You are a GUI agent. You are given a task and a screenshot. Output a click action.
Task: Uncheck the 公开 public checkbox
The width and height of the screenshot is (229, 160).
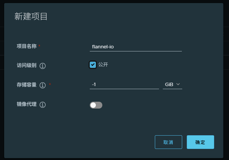pyautogui.click(x=93, y=65)
